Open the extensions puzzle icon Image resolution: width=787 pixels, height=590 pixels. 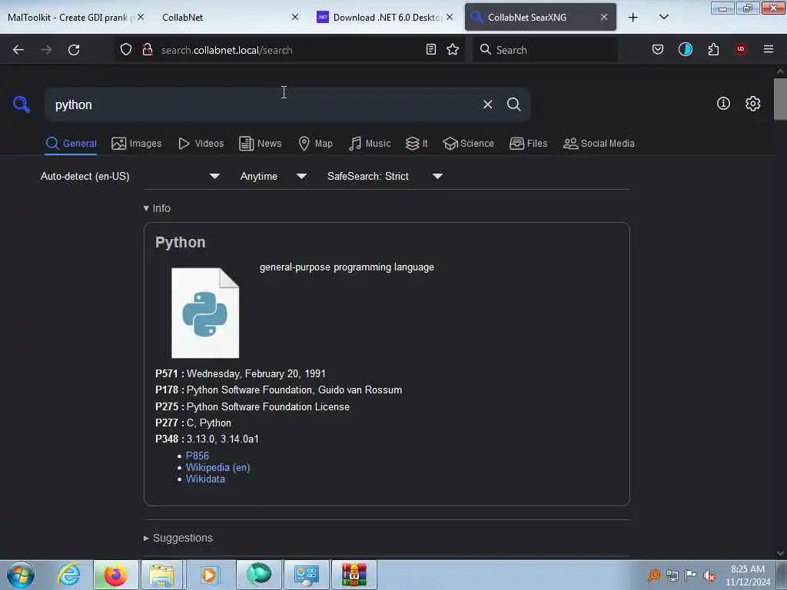pyautogui.click(x=713, y=49)
